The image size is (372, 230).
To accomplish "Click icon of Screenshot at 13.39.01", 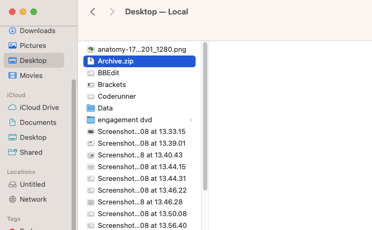I will pyautogui.click(x=91, y=144).
